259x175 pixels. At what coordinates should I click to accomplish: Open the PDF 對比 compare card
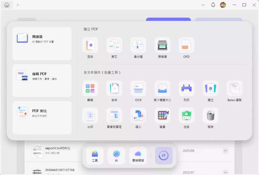[42, 118]
